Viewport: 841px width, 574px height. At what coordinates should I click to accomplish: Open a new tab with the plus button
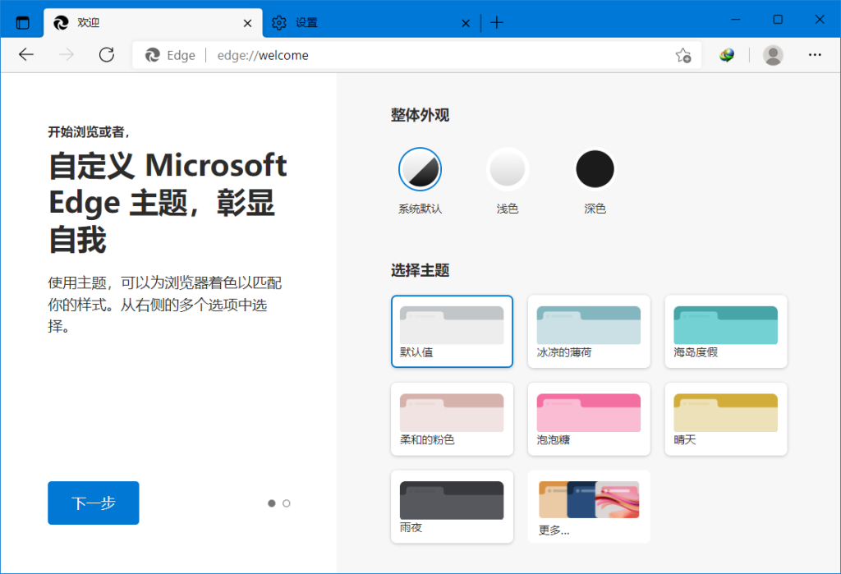(x=496, y=22)
